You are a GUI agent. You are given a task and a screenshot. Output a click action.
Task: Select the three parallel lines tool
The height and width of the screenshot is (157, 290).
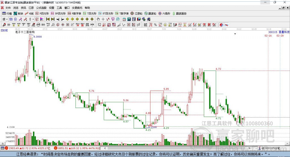click(x=138, y=25)
